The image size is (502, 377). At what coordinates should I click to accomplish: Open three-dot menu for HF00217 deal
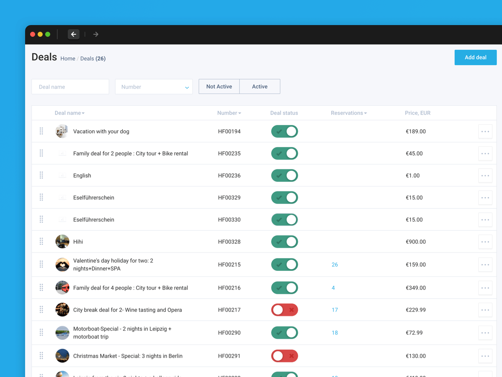[x=485, y=310]
